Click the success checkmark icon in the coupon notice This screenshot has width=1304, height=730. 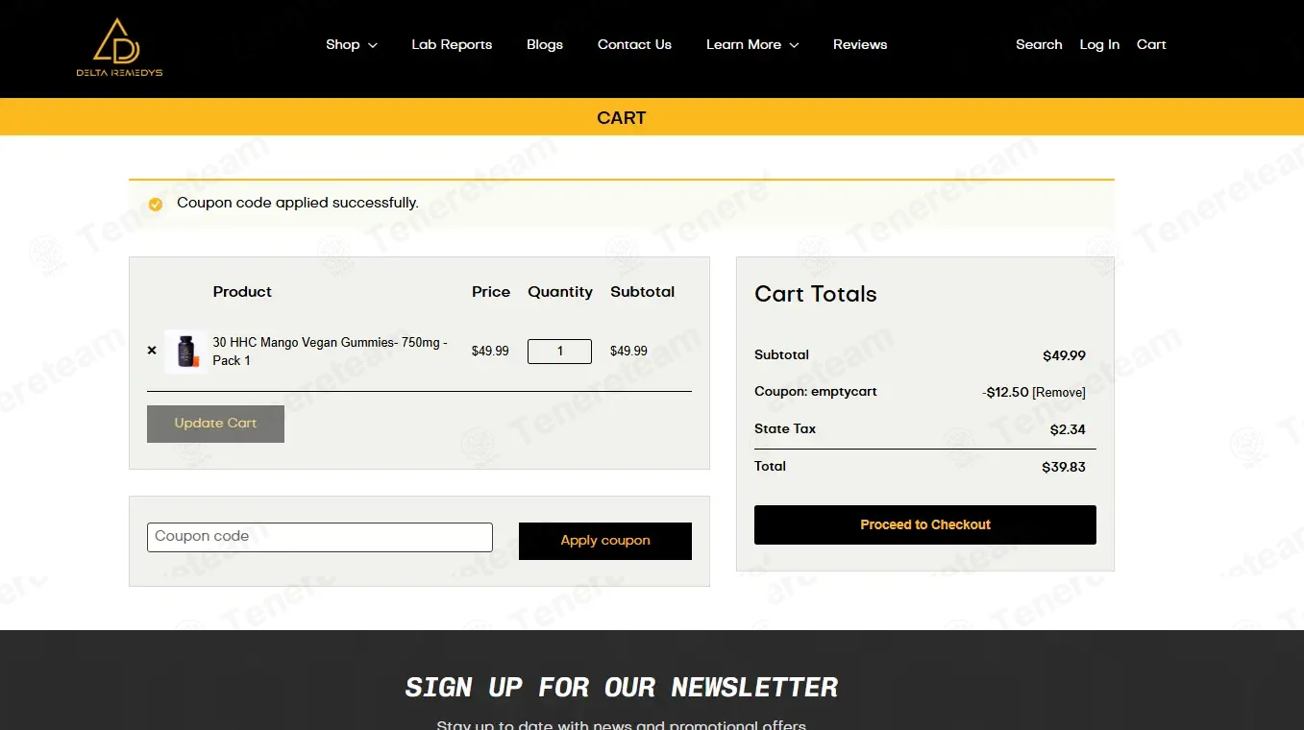[x=156, y=204]
